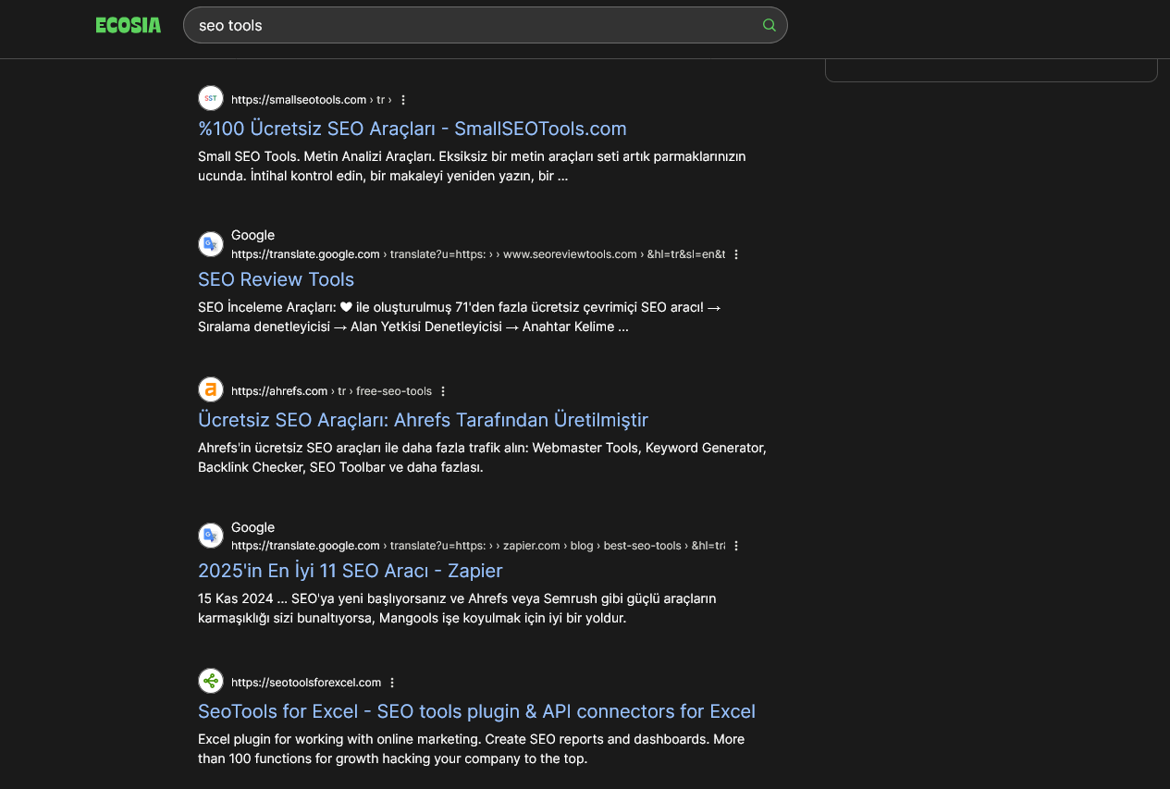Screen dimensions: 1170x789
Task: Click the SmallSEOTools favicon icon
Action: click(211, 99)
